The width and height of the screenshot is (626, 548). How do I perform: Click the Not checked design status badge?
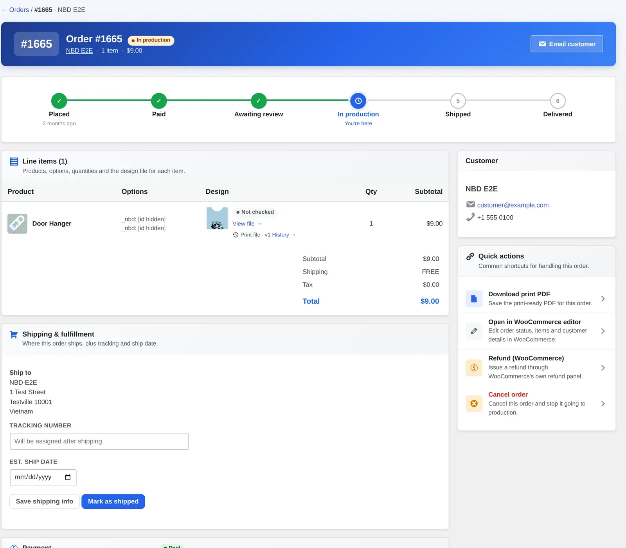point(255,212)
